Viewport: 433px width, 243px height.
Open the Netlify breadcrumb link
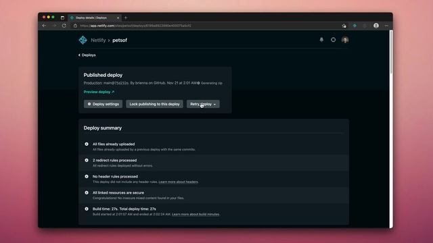[x=98, y=40]
